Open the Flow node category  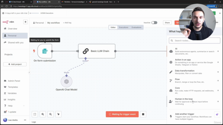pos(194,81)
